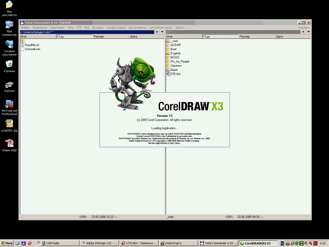Select the MUSIC folder icon
This screenshot has height=247, width=329.
[168, 57]
